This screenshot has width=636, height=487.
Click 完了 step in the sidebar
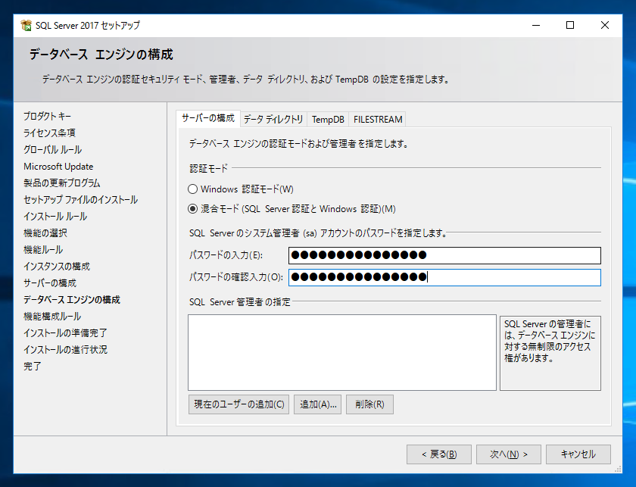33,366
